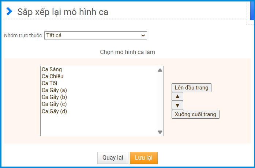Click the shift list's scroll-up arrow
The image size is (255, 168).
[160, 70]
